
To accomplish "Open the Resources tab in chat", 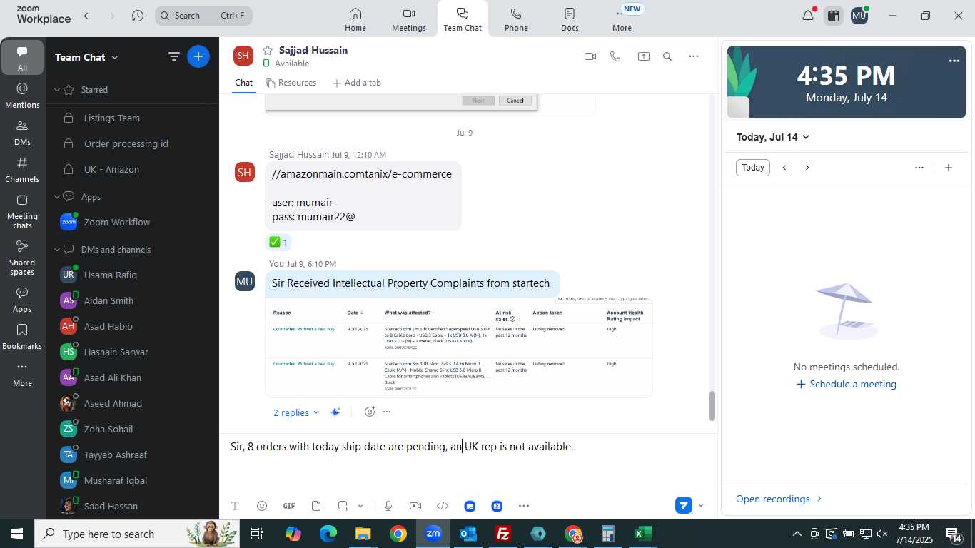I will click(291, 83).
